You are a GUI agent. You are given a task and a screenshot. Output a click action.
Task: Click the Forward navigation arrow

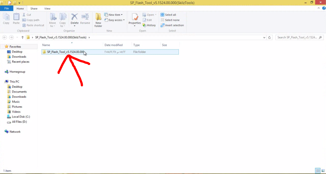pyautogui.click(x=11, y=37)
